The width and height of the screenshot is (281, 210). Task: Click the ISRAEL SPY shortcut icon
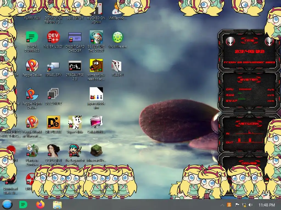(x=53, y=66)
